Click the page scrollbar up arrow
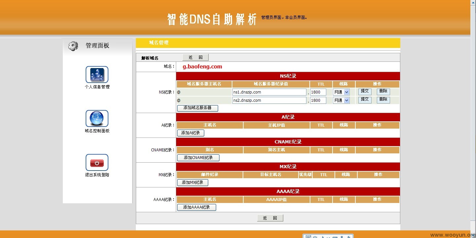Image resolution: width=476 pixels, height=238 pixels. point(473,3)
